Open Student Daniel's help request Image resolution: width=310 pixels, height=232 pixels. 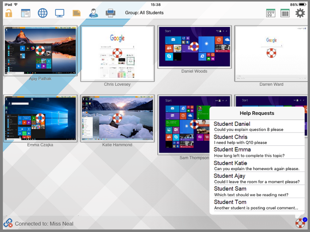pos(257,126)
